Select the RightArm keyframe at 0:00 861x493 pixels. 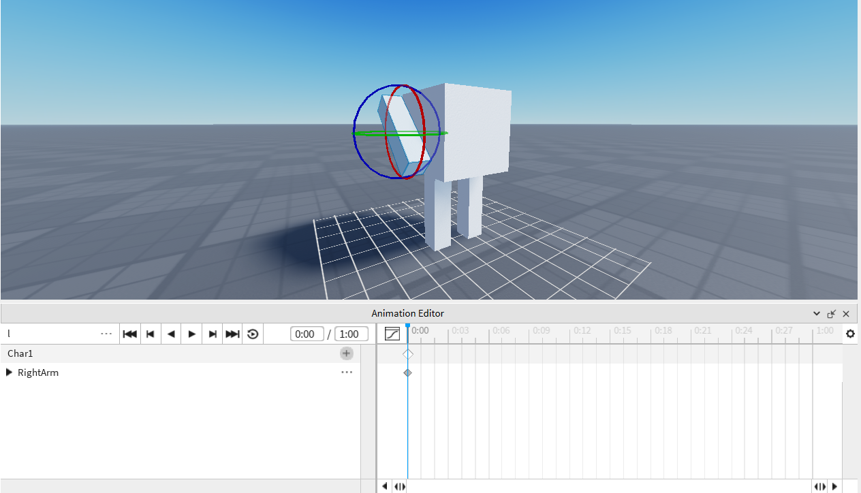pos(407,372)
